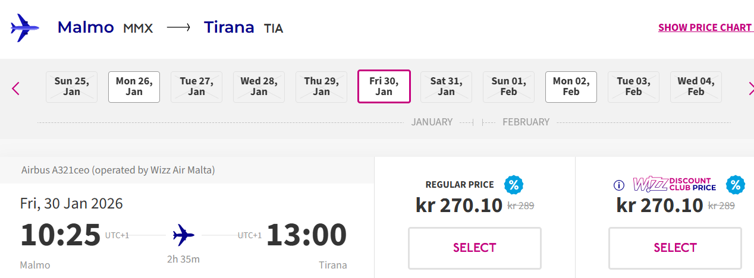Click the flight route airplane icon

click(184, 235)
